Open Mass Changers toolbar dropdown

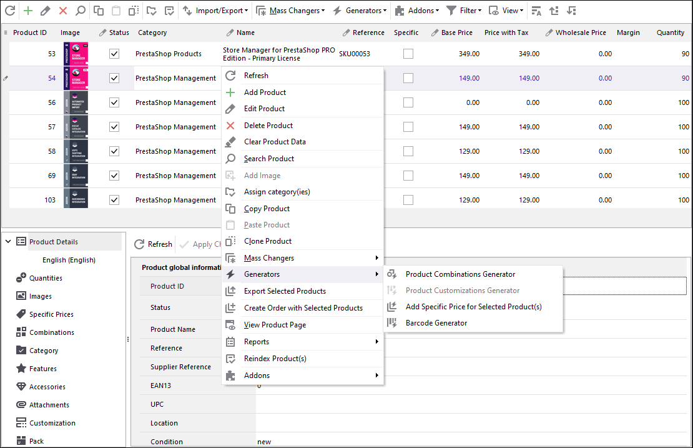[x=290, y=11]
